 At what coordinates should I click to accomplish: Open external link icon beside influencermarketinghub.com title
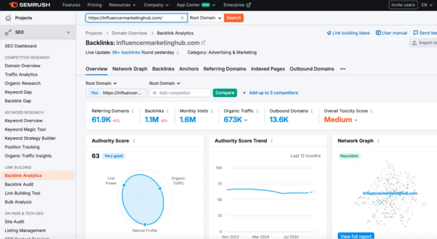coord(204,43)
